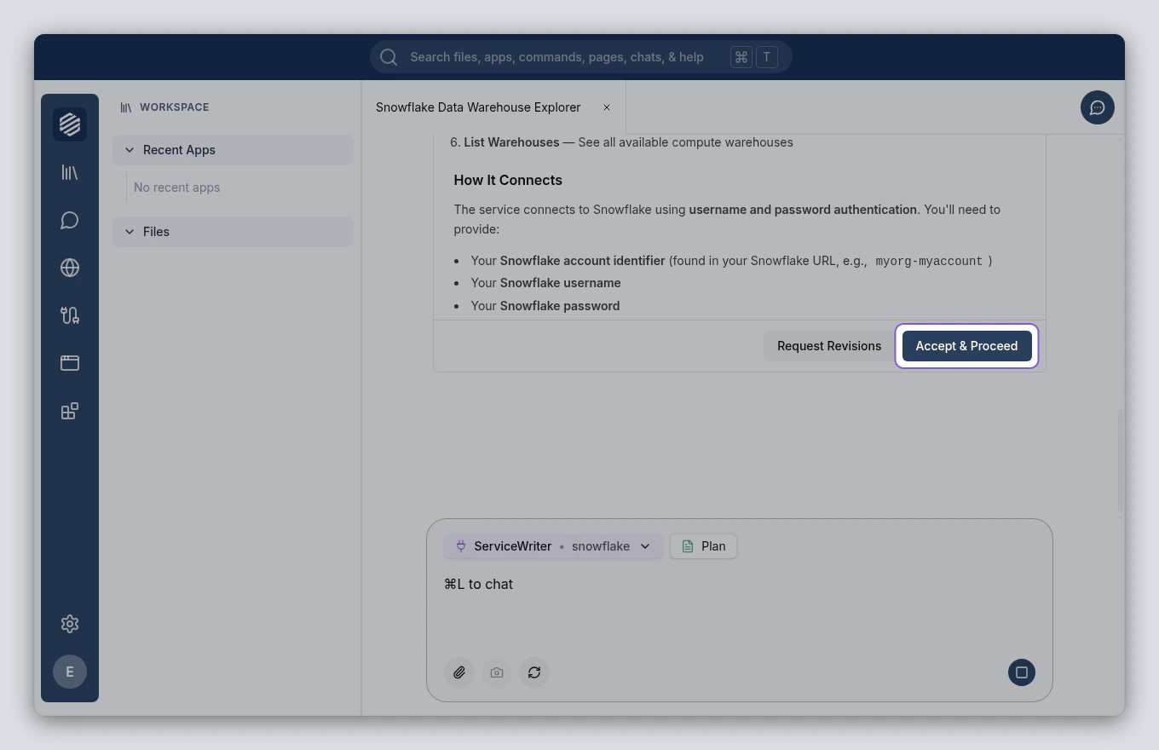Open the globe icon in sidebar
This screenshot has width=1159, height=750.
pyautogui.click(x=70, y=268)
